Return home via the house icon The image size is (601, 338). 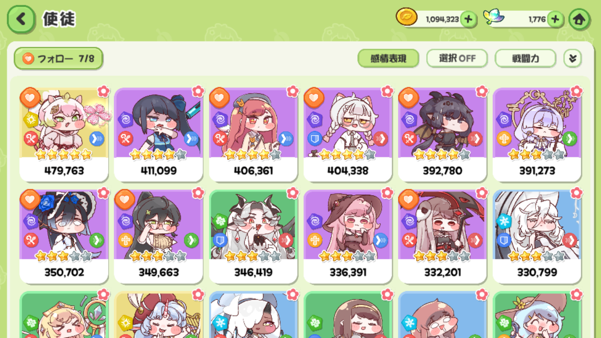(579, 19)
